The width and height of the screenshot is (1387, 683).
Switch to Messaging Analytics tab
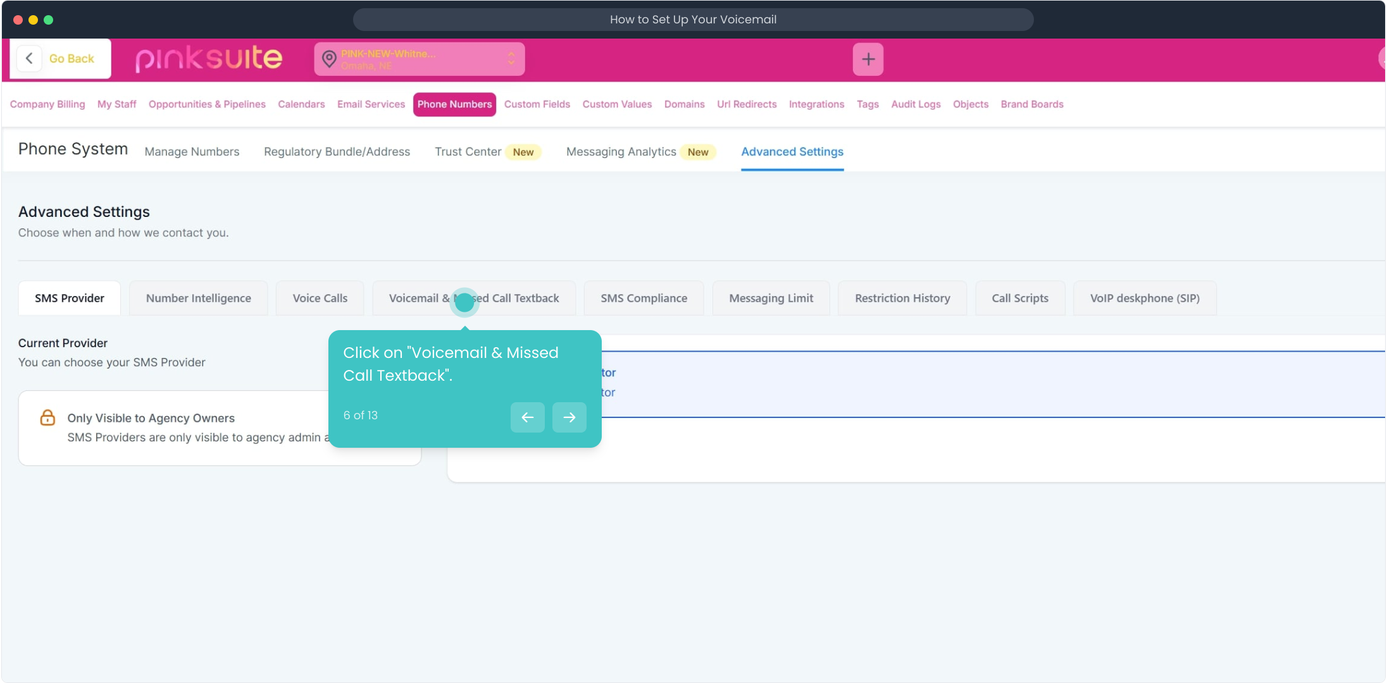pos(621,152)
